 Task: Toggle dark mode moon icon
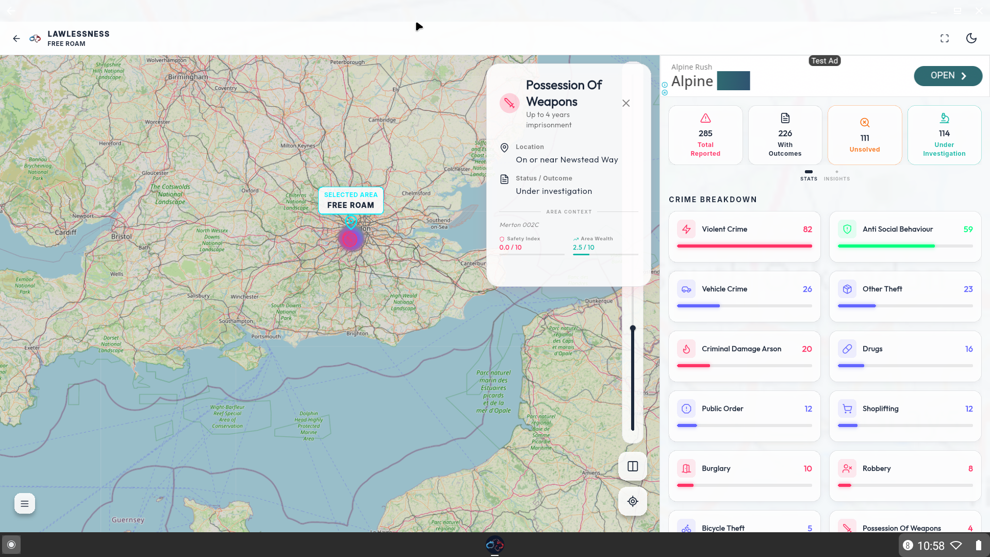click(x=971, y=39)
